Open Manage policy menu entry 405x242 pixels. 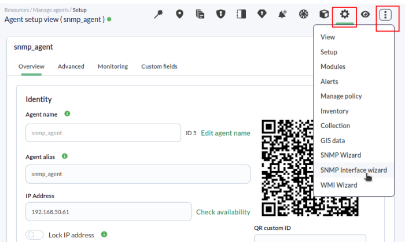pyautogui.click(x=354, y=96)
